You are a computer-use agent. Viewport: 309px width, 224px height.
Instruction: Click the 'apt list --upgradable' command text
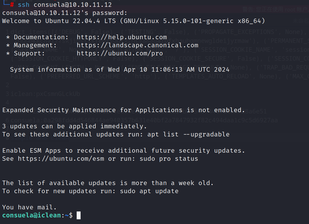coord(188,134)
